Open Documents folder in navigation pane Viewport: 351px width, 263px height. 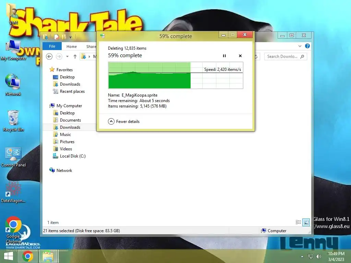pos(70,120)
